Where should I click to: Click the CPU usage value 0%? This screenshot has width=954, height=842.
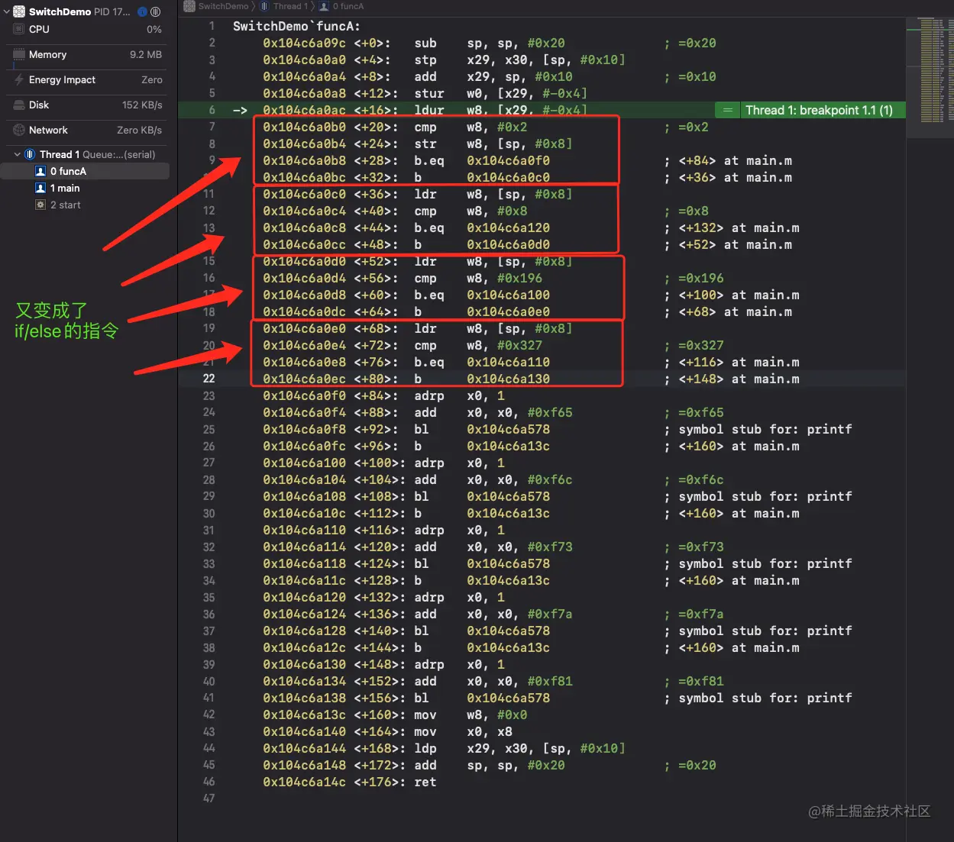click(x=154, y=29)
